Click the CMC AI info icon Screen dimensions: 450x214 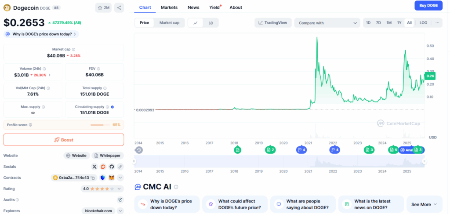(x=176, y=187)
